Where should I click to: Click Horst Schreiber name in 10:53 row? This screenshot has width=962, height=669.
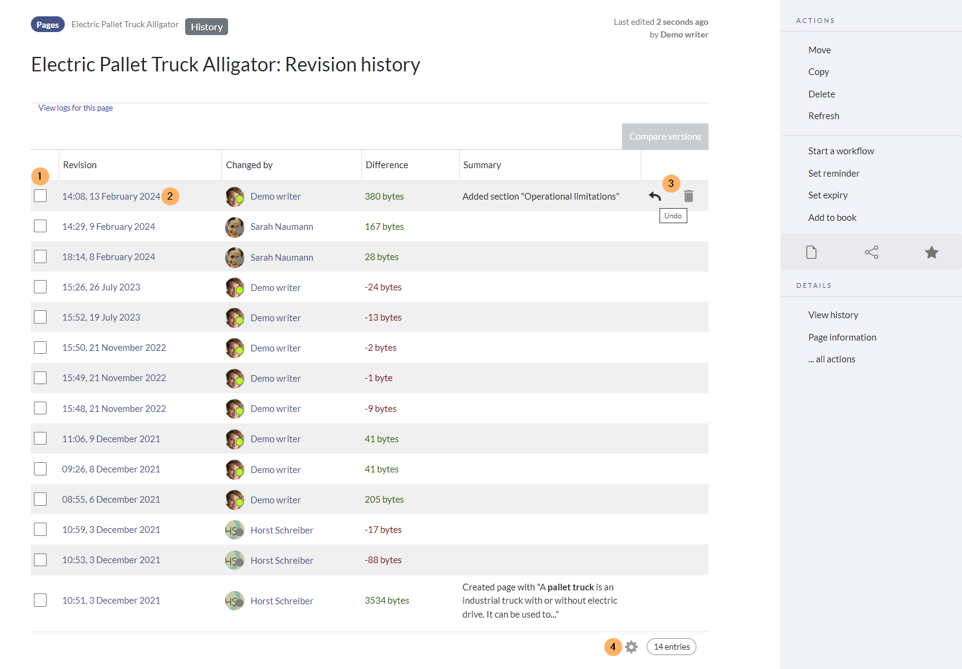point(282,560)
